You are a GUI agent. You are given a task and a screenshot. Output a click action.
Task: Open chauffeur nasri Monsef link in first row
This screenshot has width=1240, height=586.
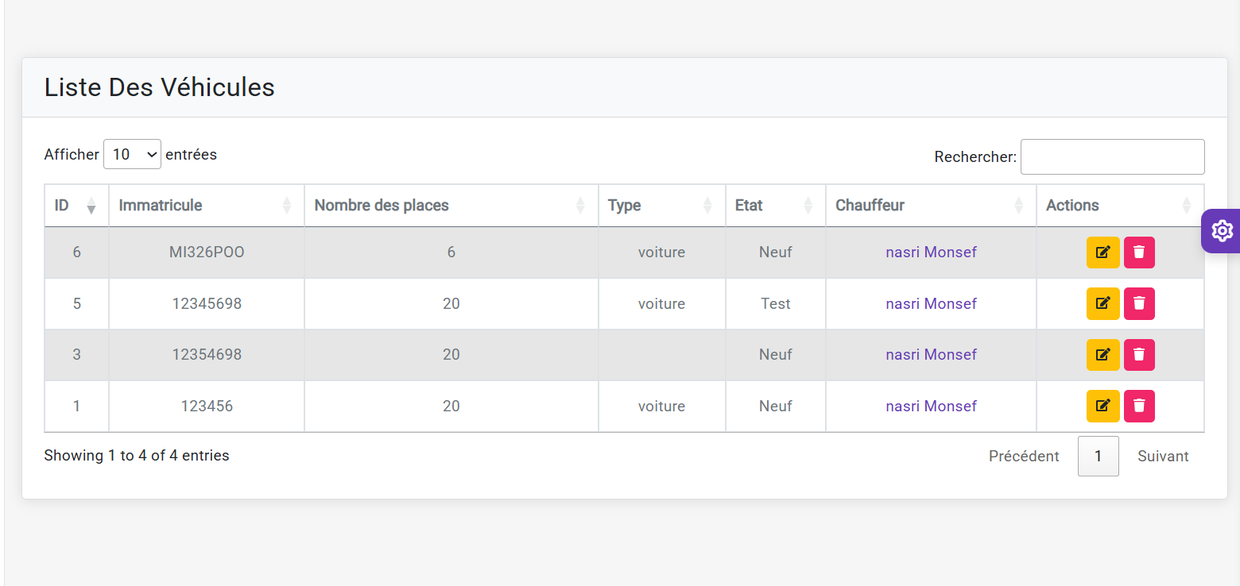point(931,253)
